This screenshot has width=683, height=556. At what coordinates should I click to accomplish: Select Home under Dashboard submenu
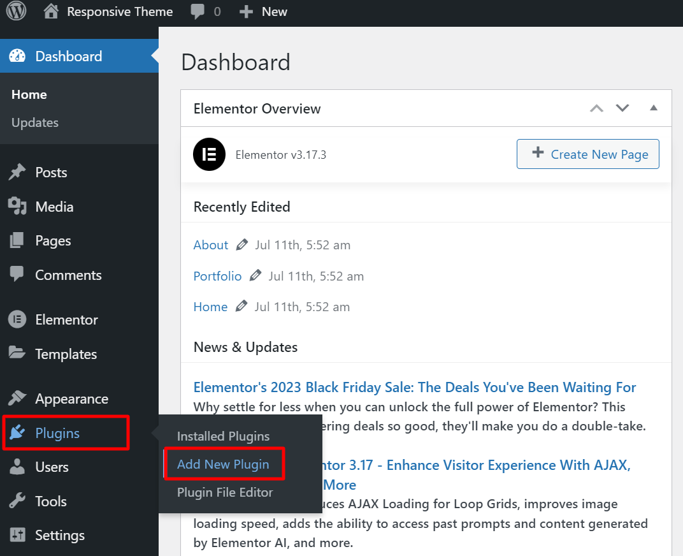29,94
